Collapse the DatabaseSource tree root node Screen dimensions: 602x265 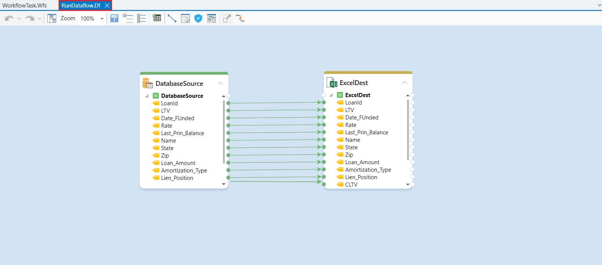pos(147,96)
